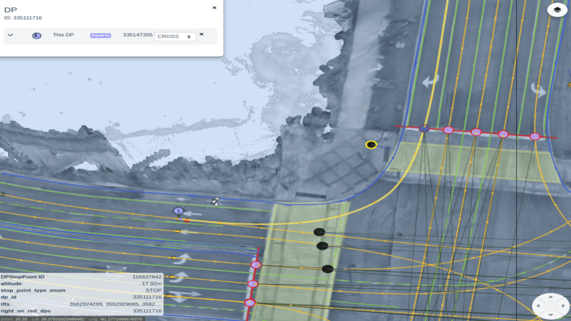This screenshot has height=321, width=571.
Task: Select the middle purple stop point on left stop line
Action: 253,284
